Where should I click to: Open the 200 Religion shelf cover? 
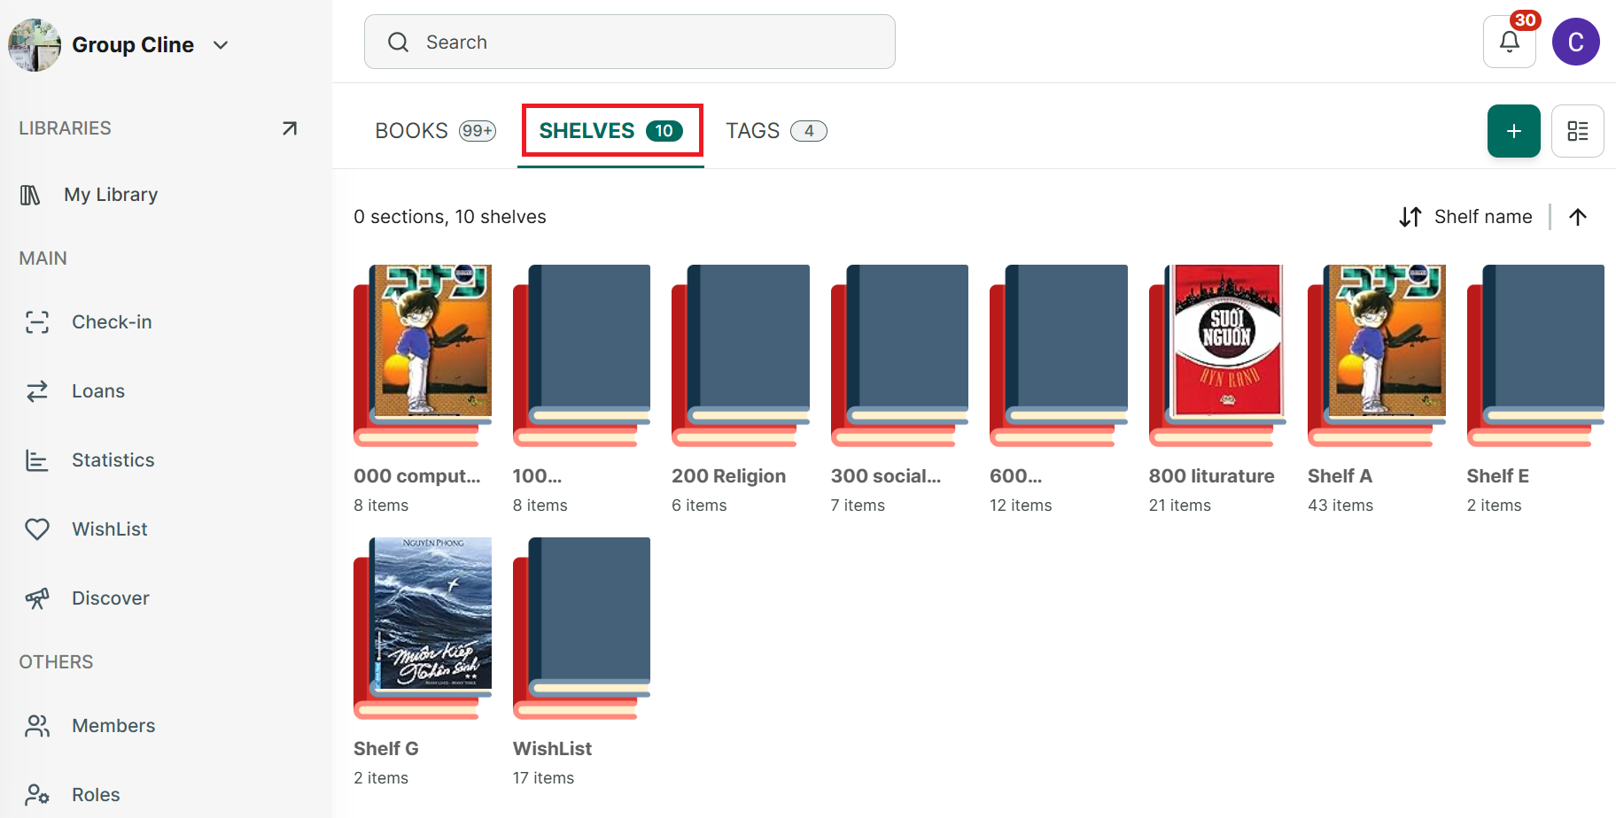click(741, 356)
